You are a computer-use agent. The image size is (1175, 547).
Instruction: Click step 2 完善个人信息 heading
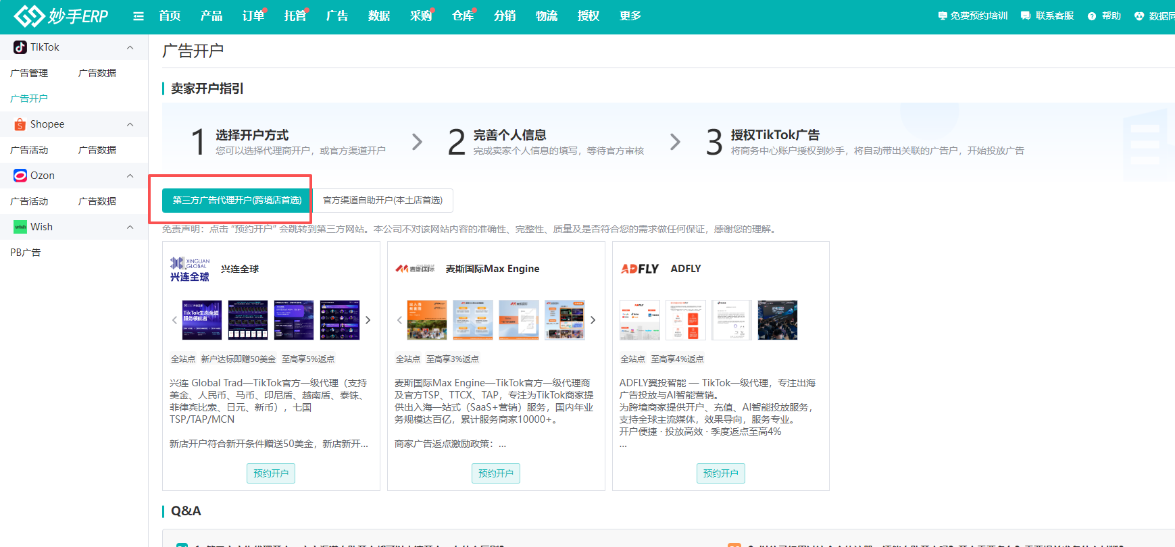pos(509,135)
